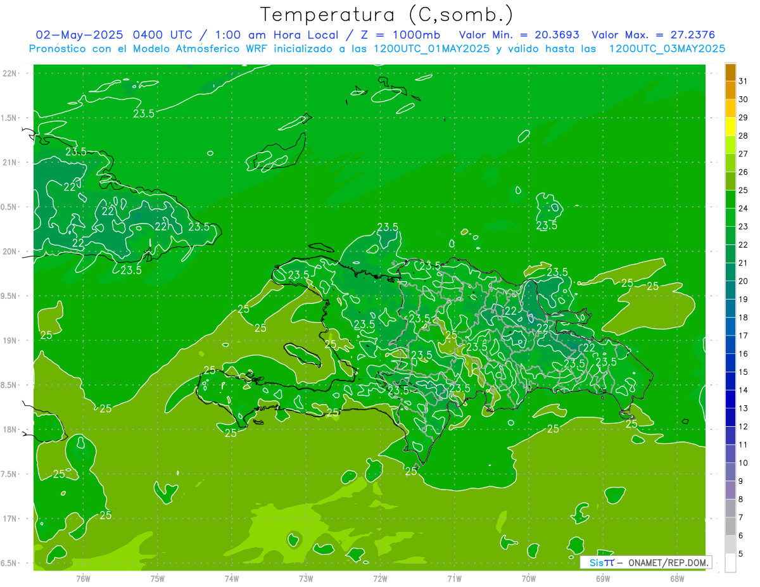Click 'Valor Min. = 20.3693' readout
The height and width of the screenshot is (587, 760).
519,34
